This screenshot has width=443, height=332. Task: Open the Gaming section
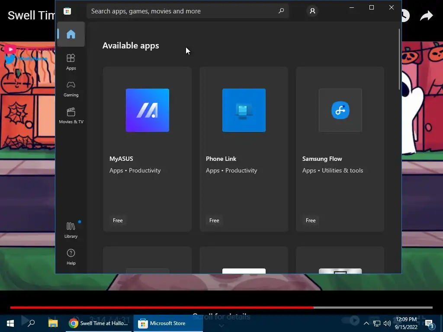[x=71, y=89]
